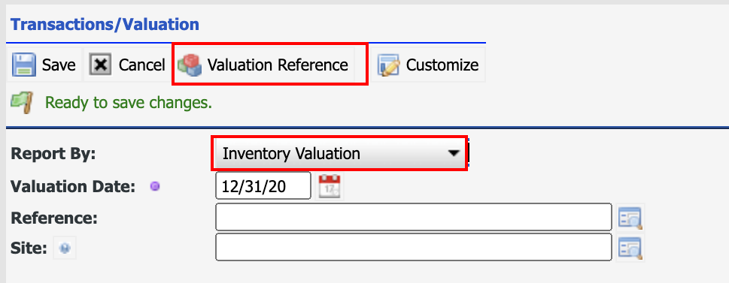Open the calendar picker for Valuation Date
The image size is (729, 283).
tap(330, 186)
